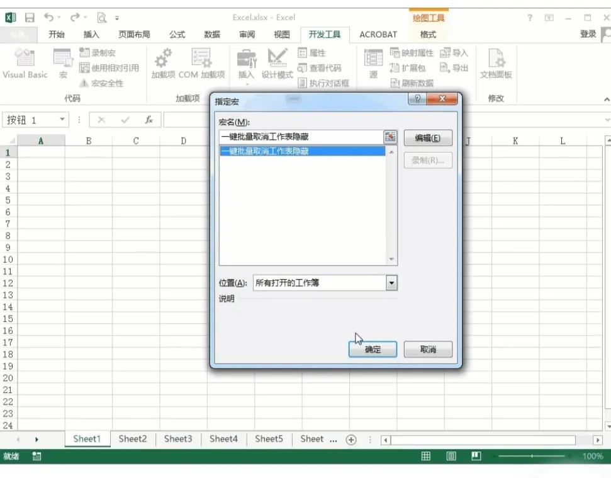Click 确定 (OK) in Assign Macro dialog

pyautogui.click(x=373, y=350)
